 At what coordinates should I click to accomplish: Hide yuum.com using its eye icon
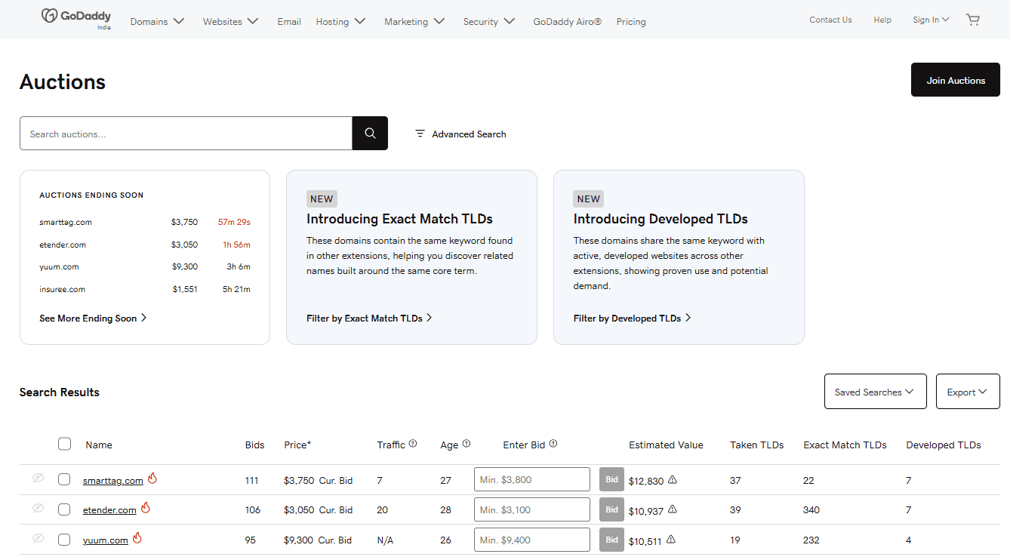point(38,539)
